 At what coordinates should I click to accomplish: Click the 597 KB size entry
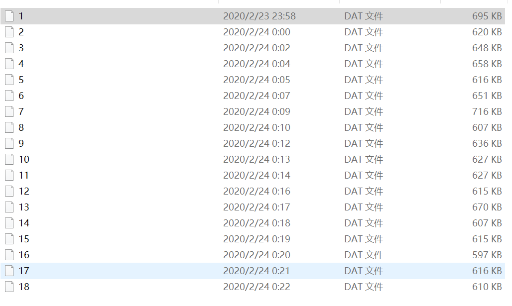pos(487,255)
